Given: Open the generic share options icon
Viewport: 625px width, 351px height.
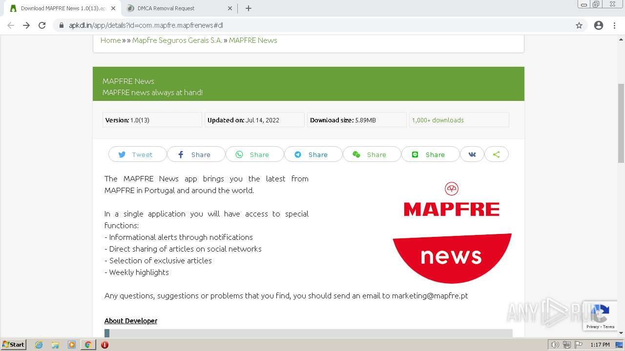Looking at the screenshot, I should (x=497, y=155).
